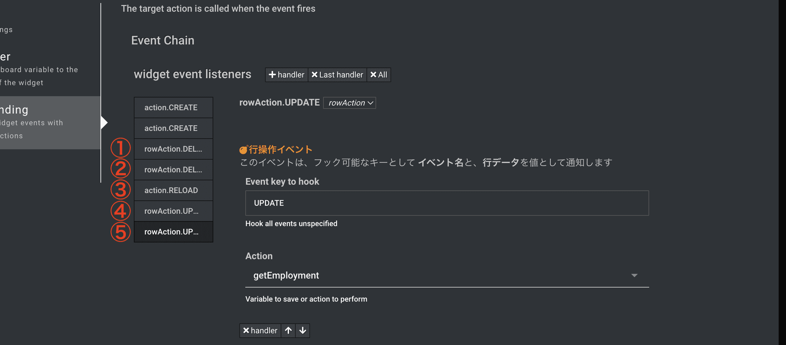786x345 pixels.
Task: Select listener number 1 rowAction.DEL...
Action: [174, 149]
